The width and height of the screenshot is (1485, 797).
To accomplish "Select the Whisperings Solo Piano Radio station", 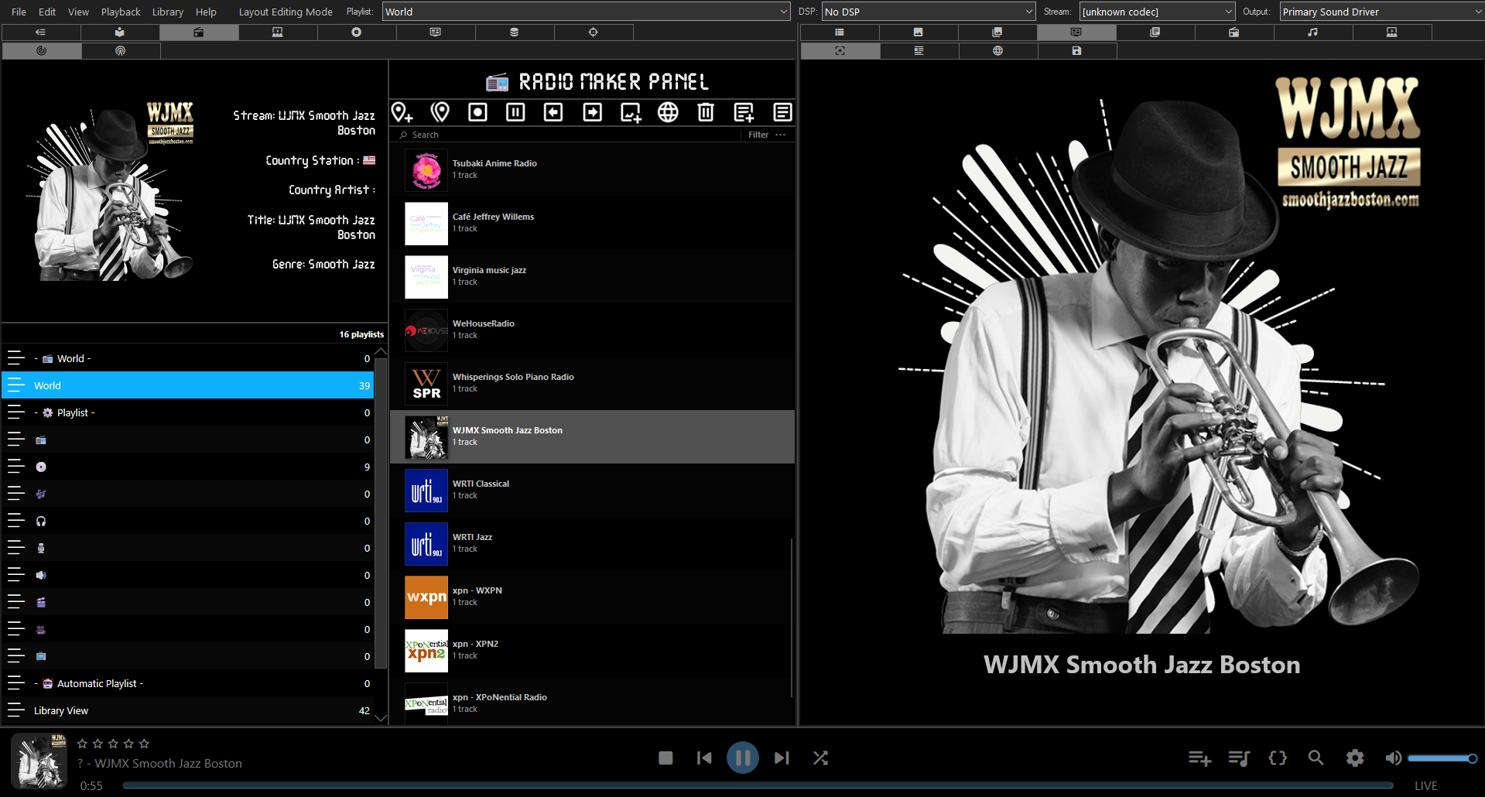I will [x=592, y=383].
